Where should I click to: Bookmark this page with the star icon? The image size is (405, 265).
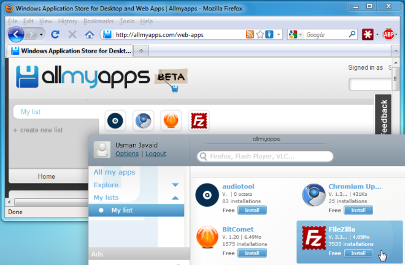(260, 34)
